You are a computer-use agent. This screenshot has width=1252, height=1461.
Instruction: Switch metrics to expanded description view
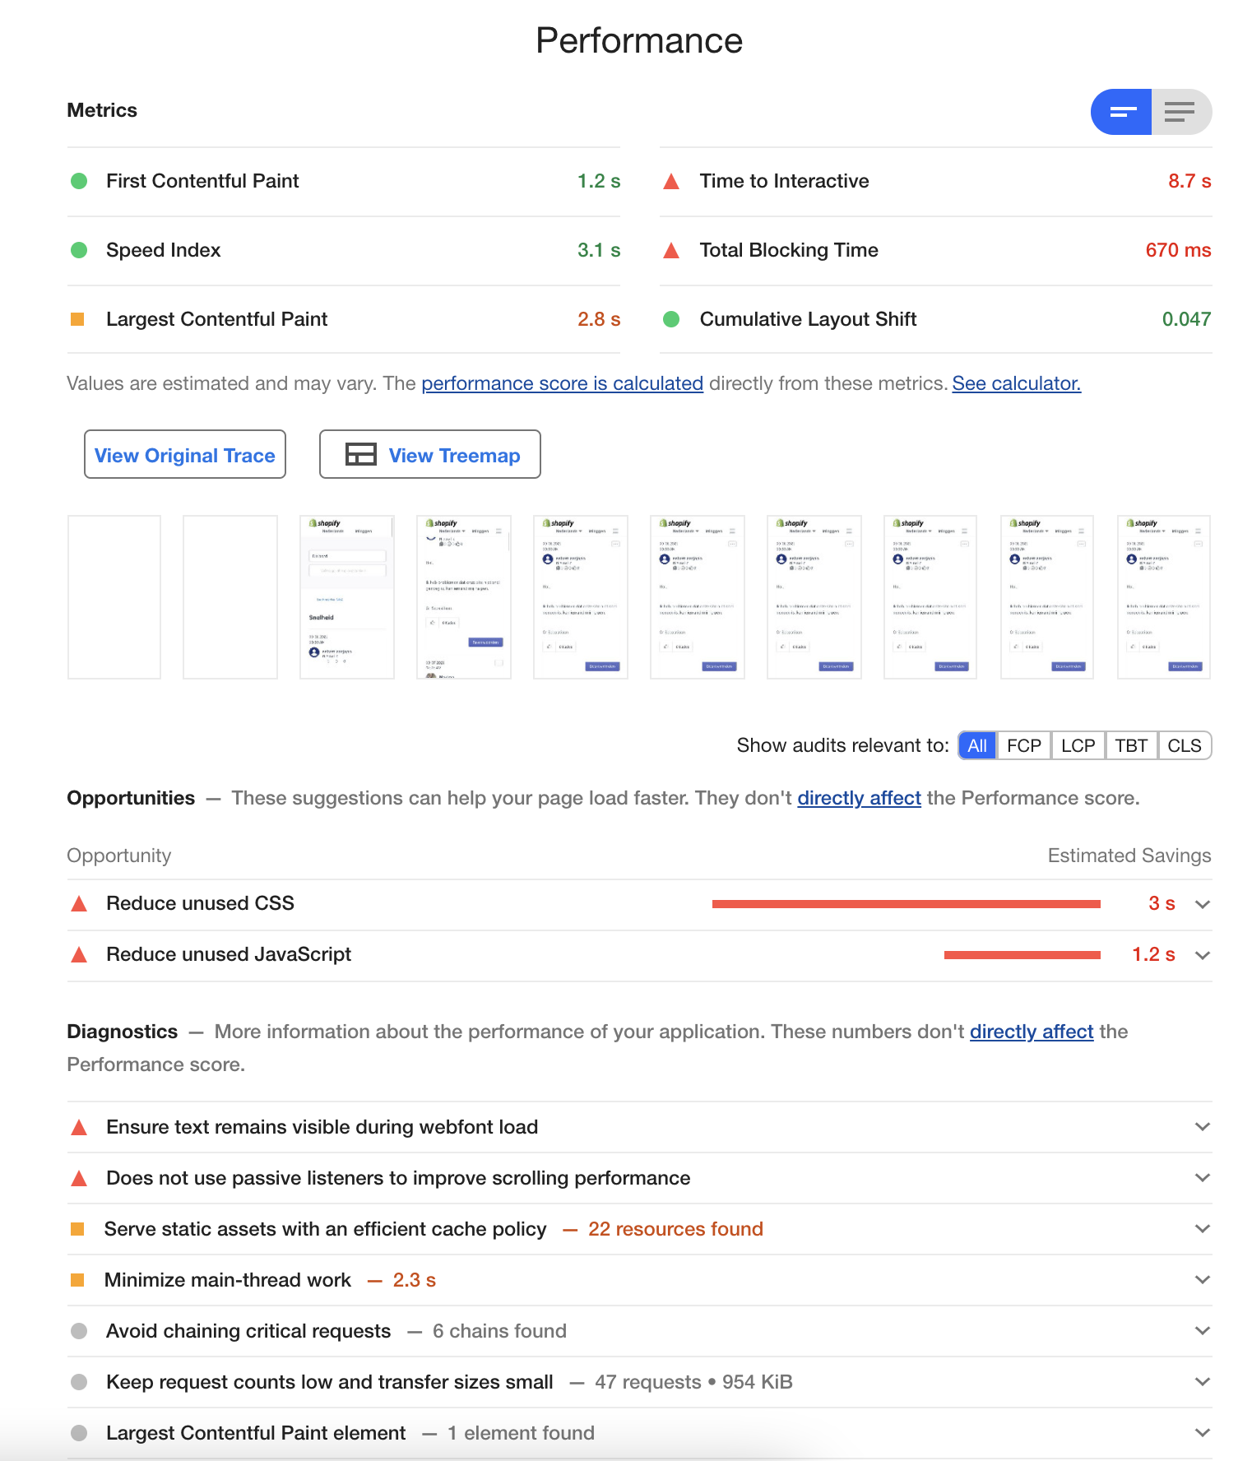(1180, 112)
